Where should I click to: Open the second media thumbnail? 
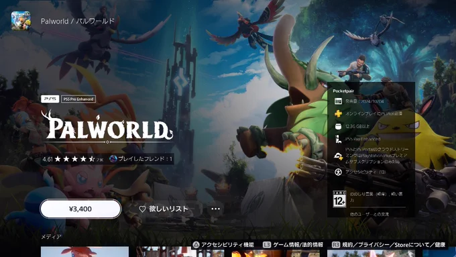(180, 252)
